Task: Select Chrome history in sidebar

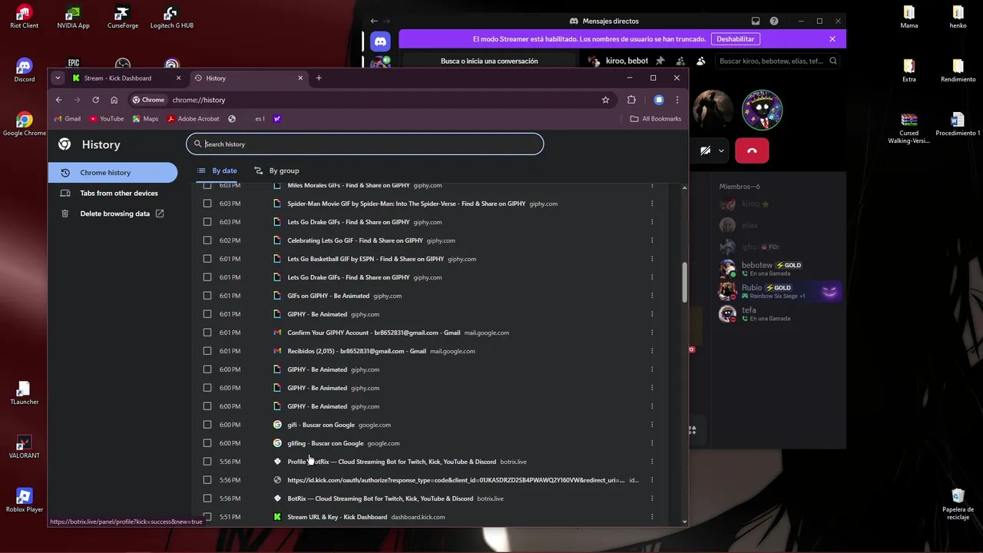Action: (112, 173)
